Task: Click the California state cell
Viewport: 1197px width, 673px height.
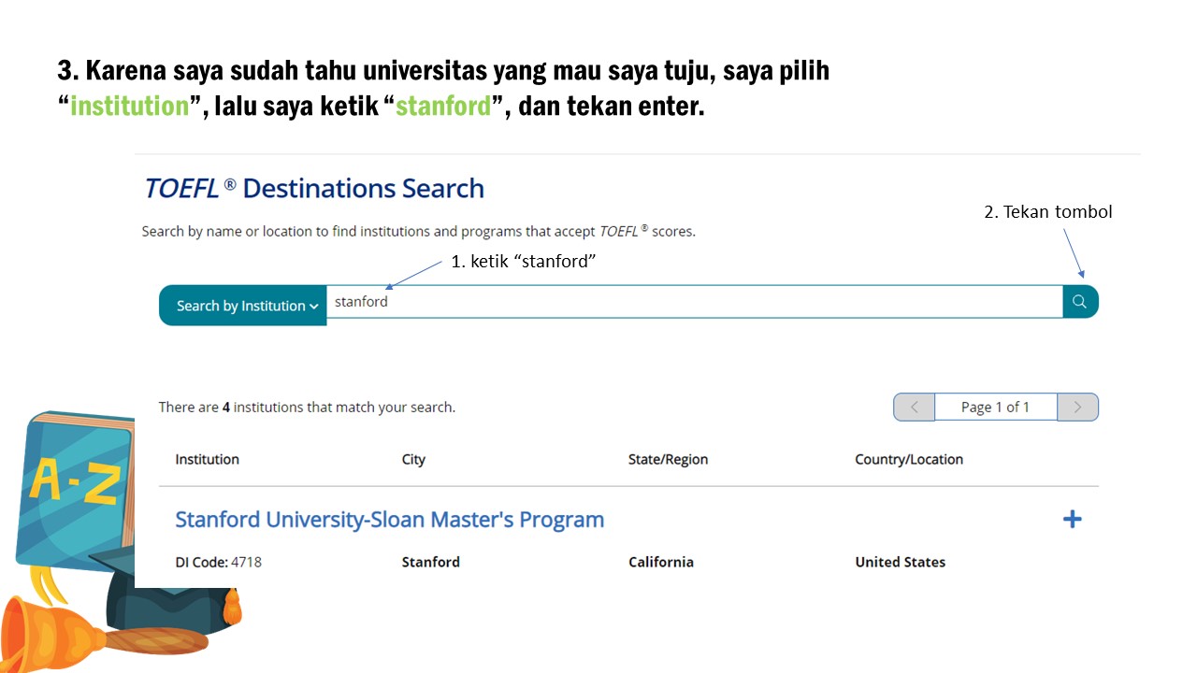Action: [x=661, y=562]
